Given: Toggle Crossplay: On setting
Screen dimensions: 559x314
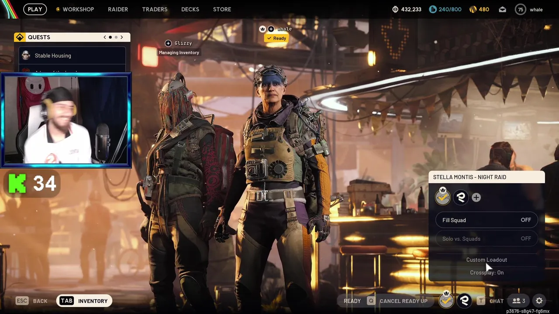Looking at the screenshot, I should pos(487,273).
